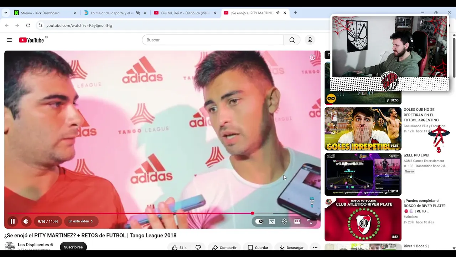Turn on subtitles in the player
Viewport: 456px width, 257px height.
click(272, 221)
